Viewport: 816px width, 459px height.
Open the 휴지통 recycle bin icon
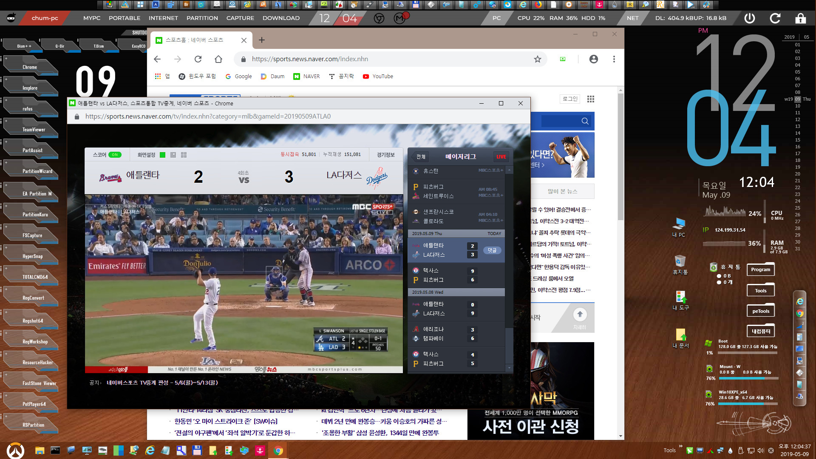[x=680, y=265]
